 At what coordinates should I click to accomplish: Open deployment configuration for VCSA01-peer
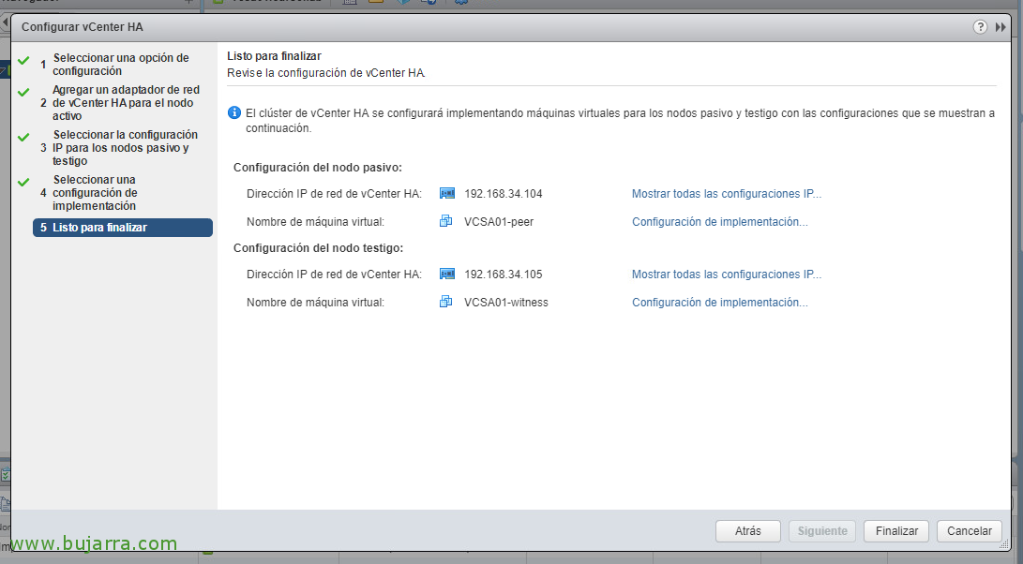click(719, 222)
